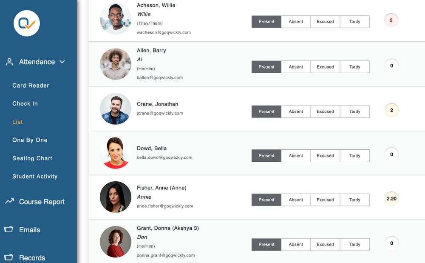Click the Qwickly checkmark logo
425x263 pixels.
26,23
